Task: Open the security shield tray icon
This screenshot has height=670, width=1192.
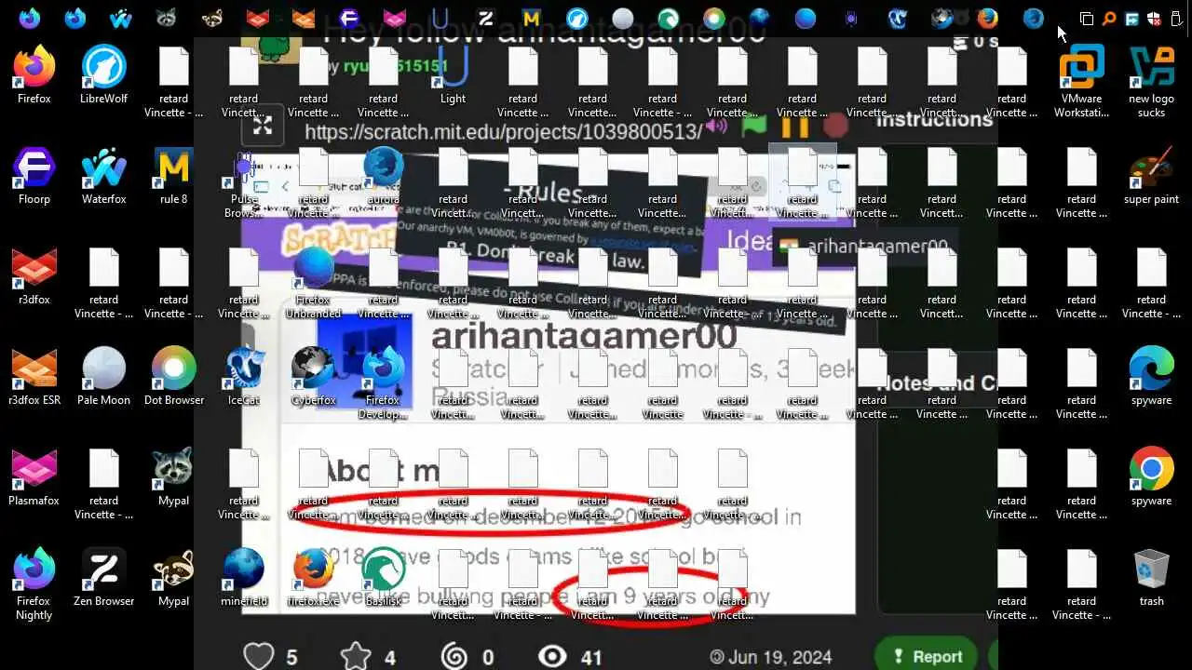Action: pyautogui.click(x=1154, y=18)
